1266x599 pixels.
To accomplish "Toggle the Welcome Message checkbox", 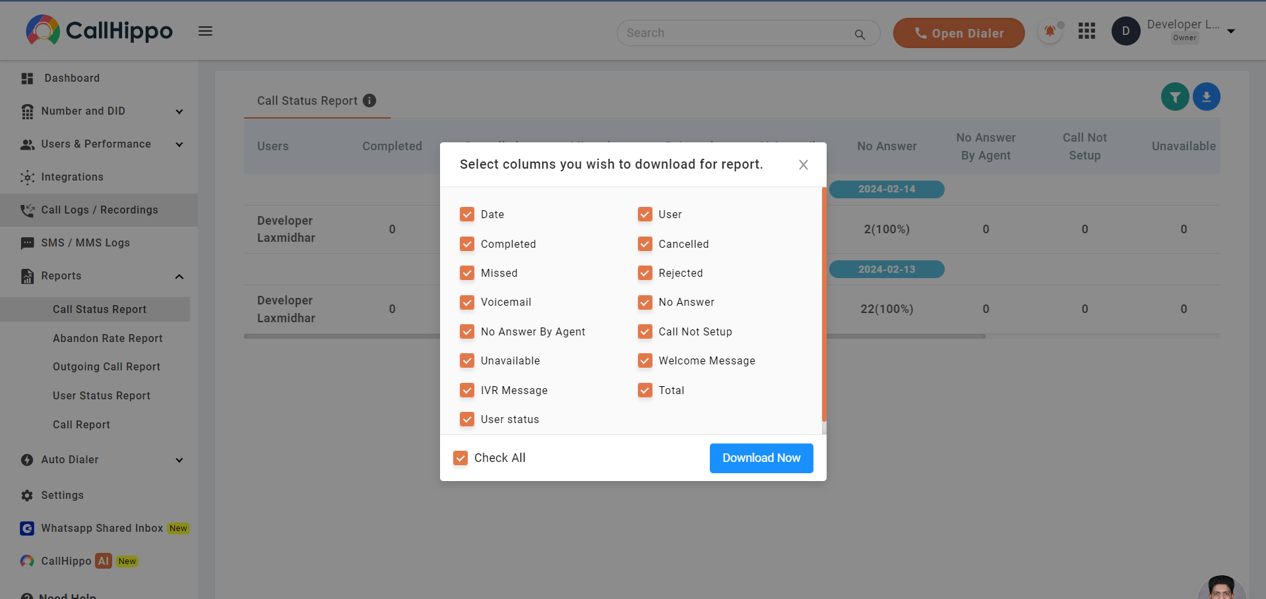I will coord(645,360).
